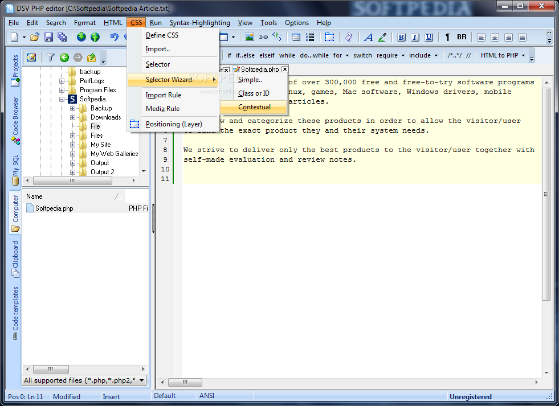Expand the Downloads folder node
The width and height of the screenshot is (559, 406).
point(72,117)
